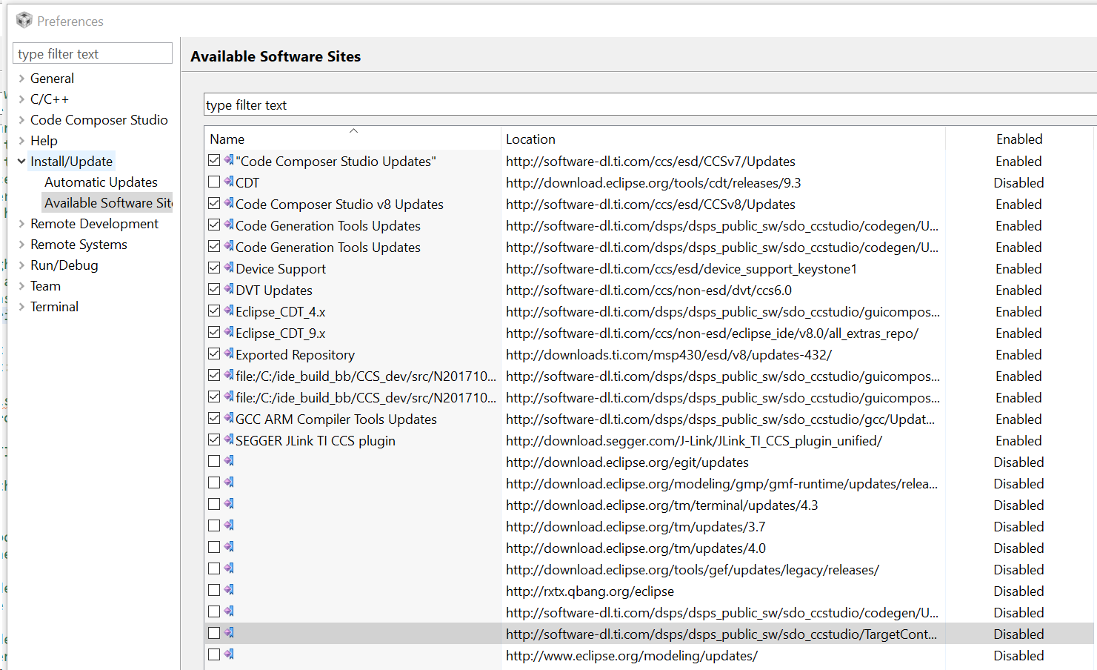Disable the Eclipse_CDT_9.x site checkbox
The height and width of the screenshot is (670, 1097).
pos(214,332)
